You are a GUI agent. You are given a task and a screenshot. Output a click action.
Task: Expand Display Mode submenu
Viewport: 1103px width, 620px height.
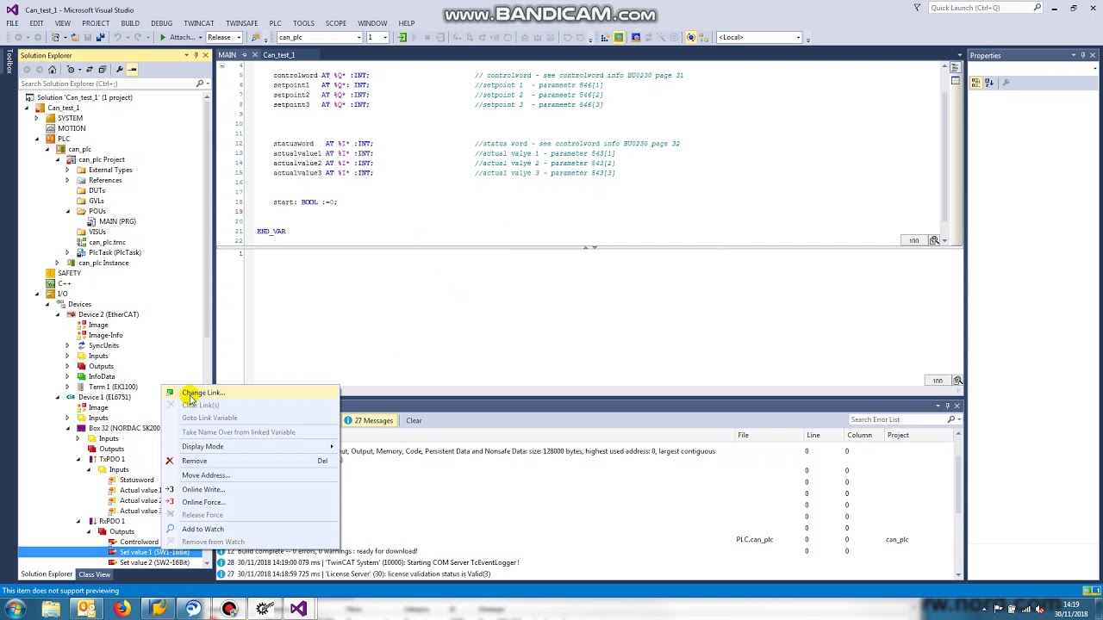[251, 447]
